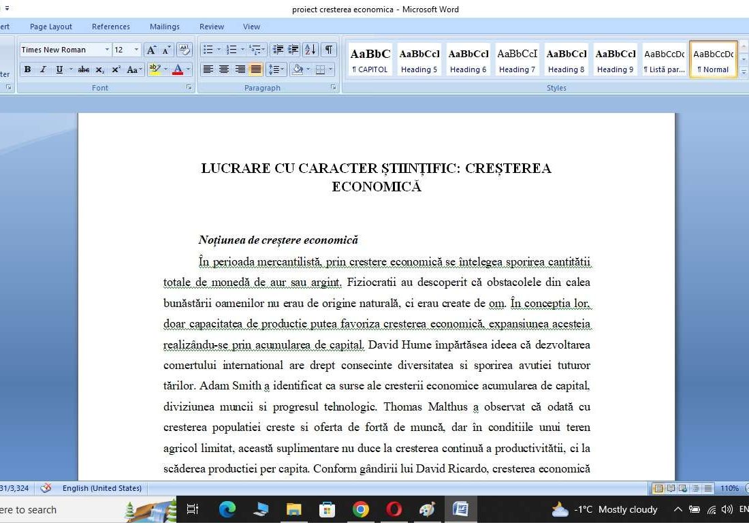
Task: Pick a font color from the Font Color swatch
Action: (179, 69)
